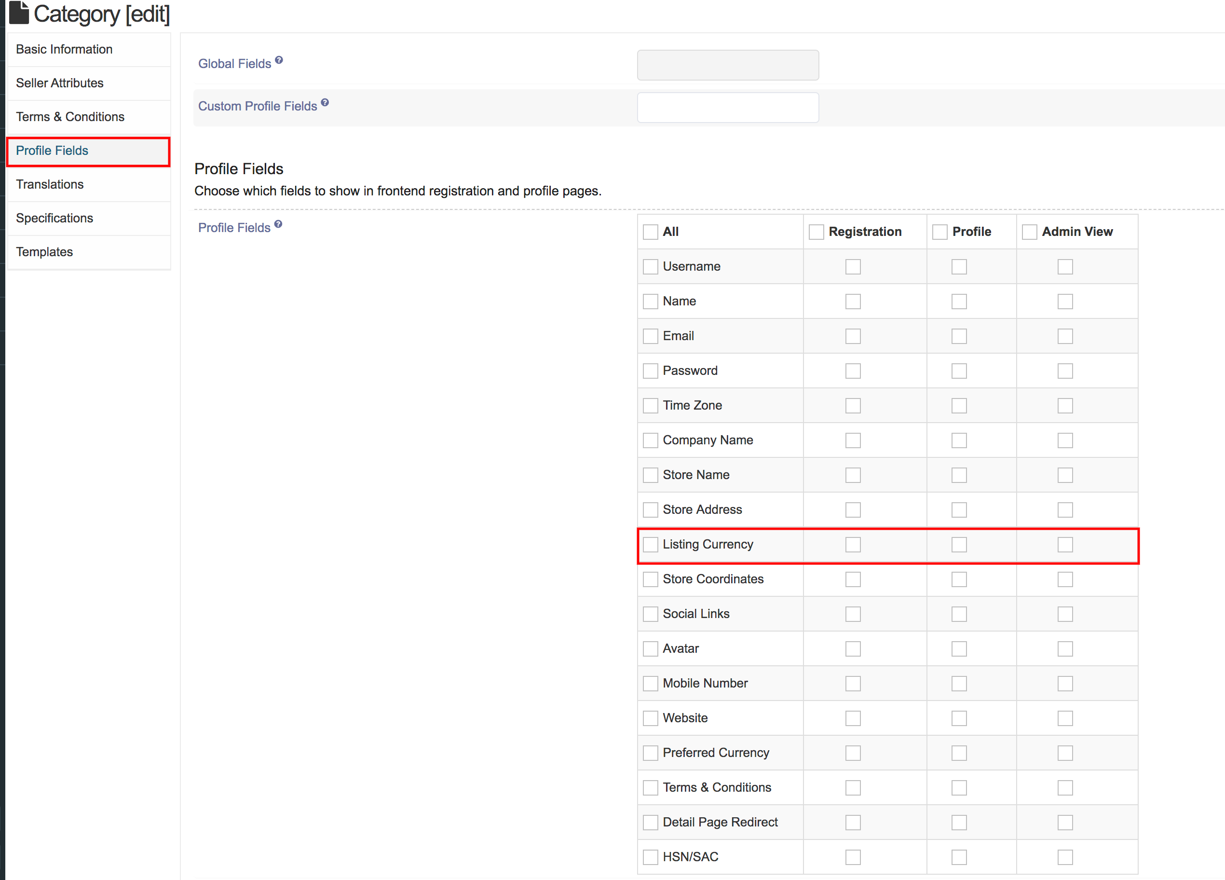Click help icon beside Custom Profile Fields
This screenshot has width=1225, height=880.
[x=325, y=103]
